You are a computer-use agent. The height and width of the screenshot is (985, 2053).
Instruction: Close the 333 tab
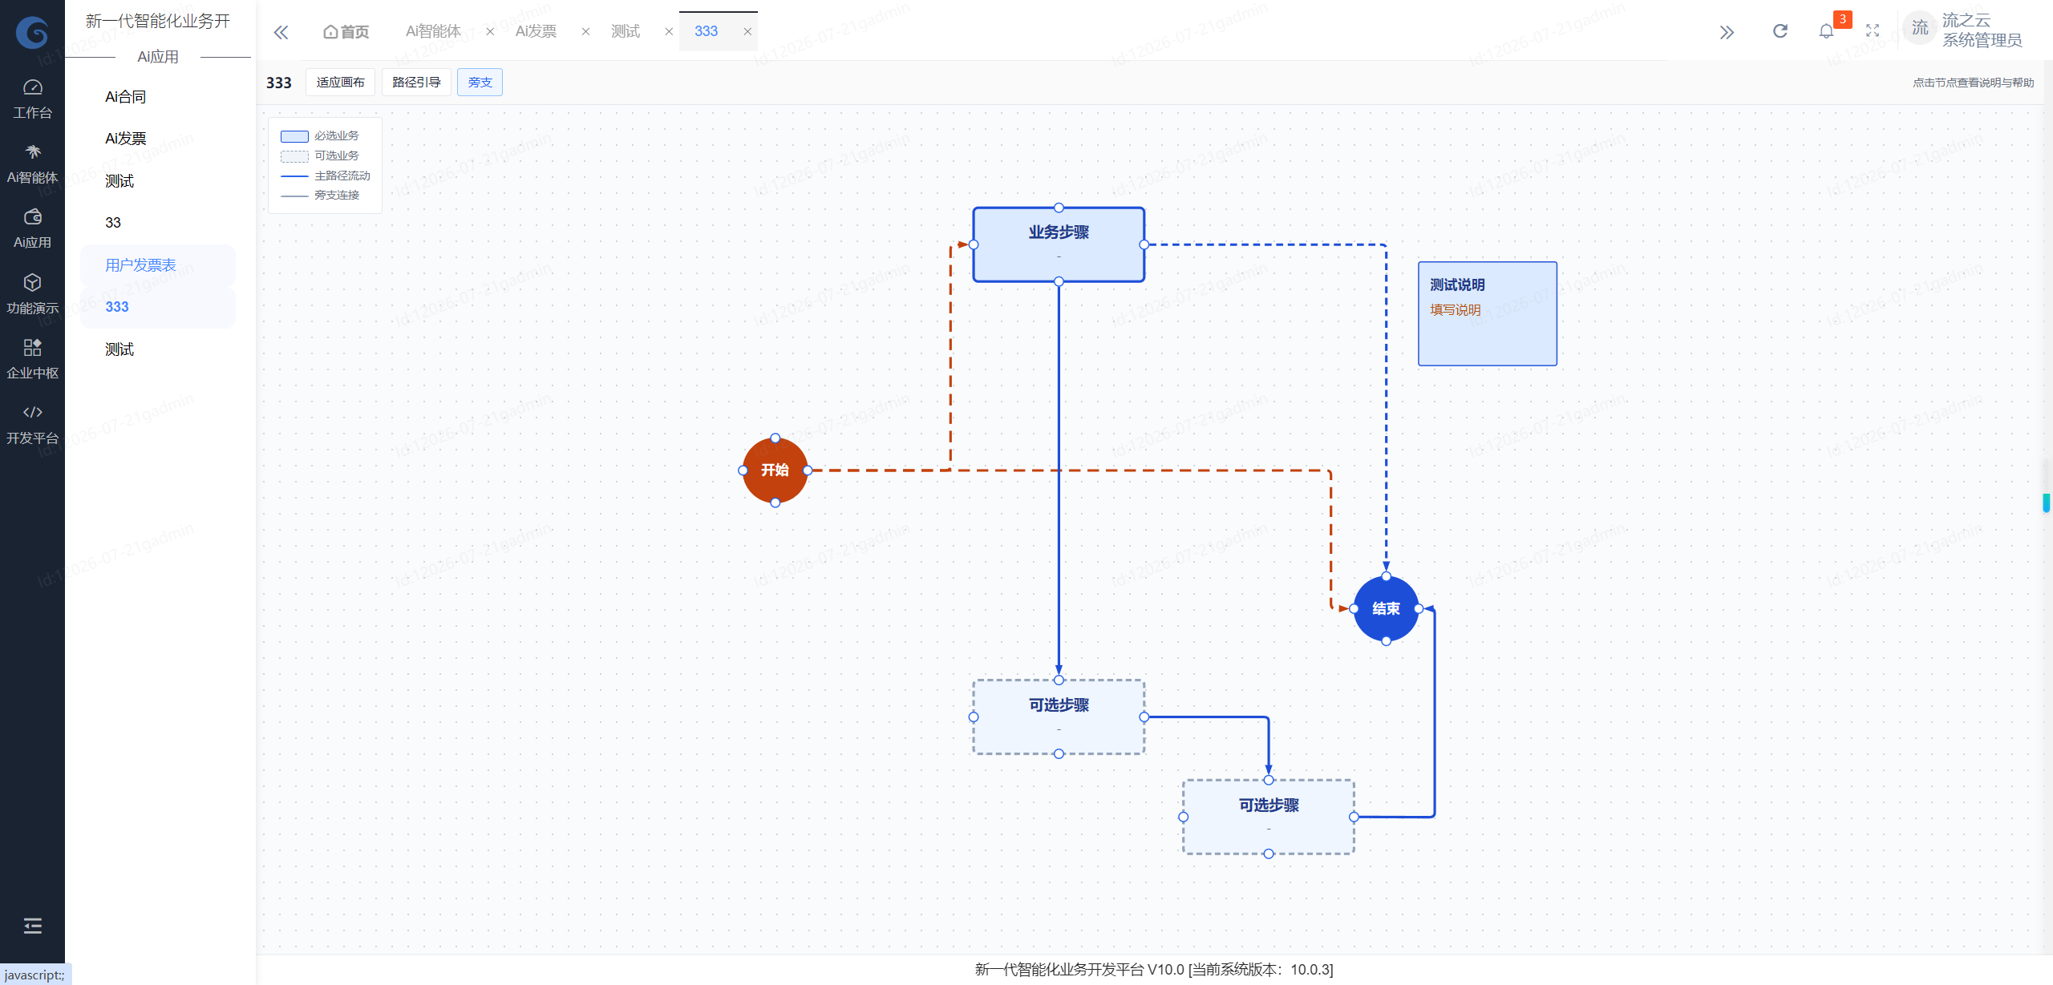747,31
